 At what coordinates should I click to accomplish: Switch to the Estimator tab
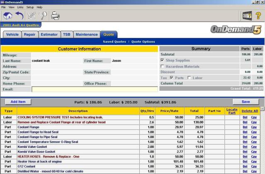point(49,34)
